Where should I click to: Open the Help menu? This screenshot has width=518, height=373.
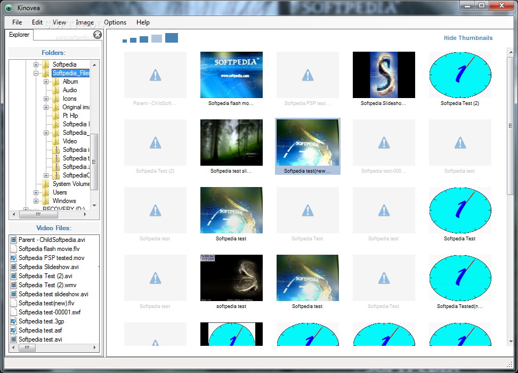pyautogui.click(x=143, y=22)
